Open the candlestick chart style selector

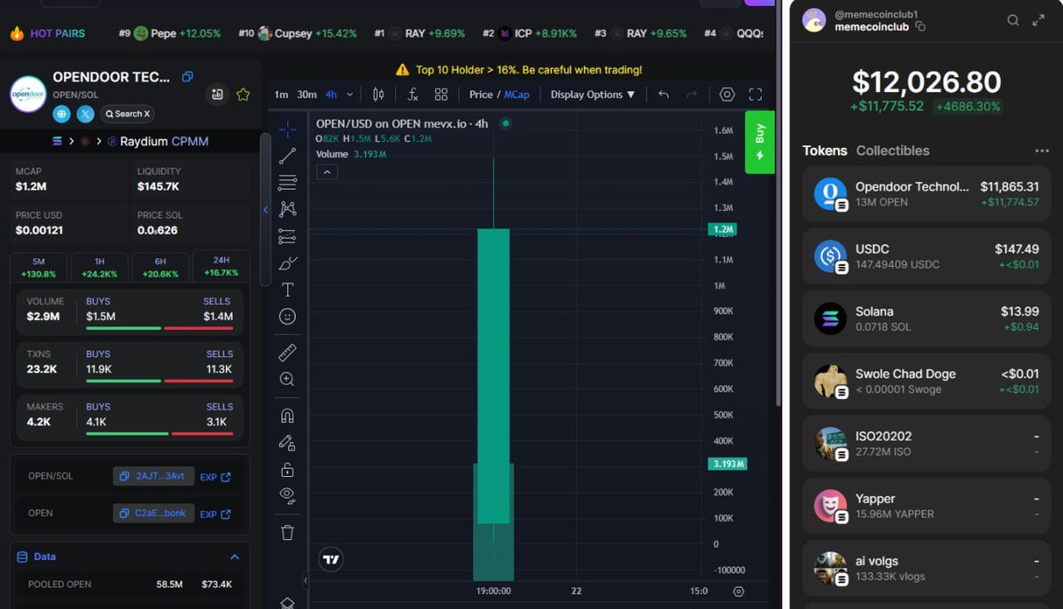[x=378, y=94]
